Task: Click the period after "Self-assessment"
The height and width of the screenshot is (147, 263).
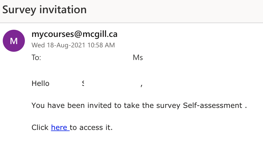Action: 246,106
